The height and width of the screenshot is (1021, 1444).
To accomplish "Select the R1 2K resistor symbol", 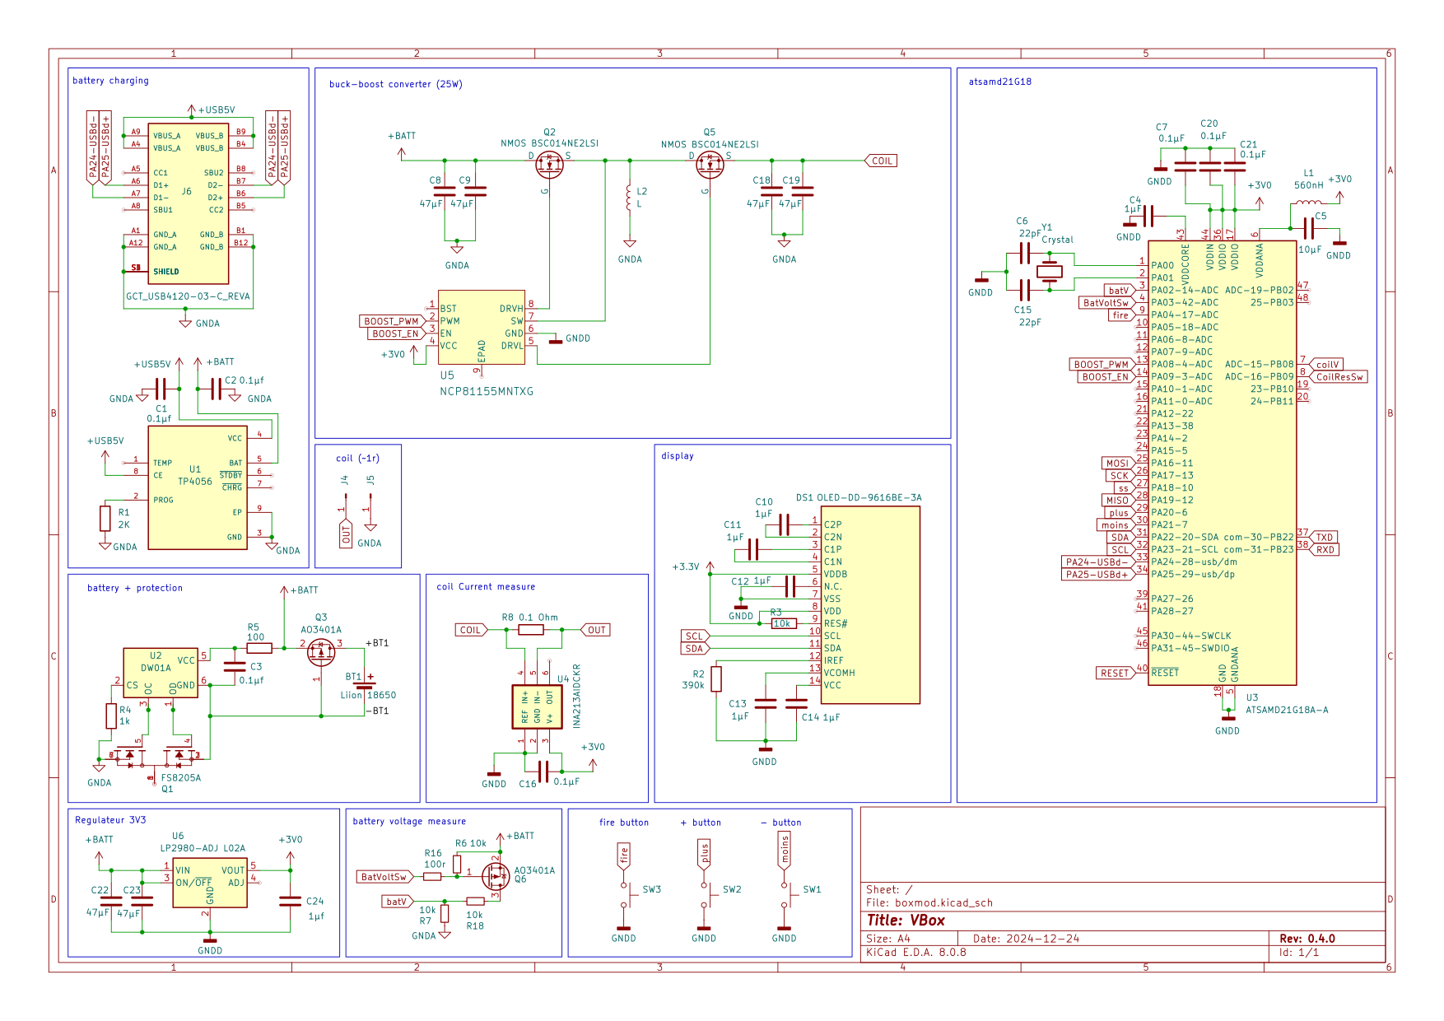I will tap(105, 519).
